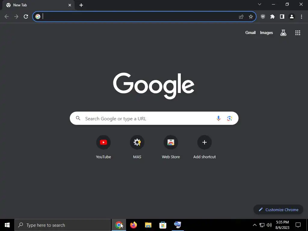
Task: Open the YouTube shortcut
Action: [103, 147]
